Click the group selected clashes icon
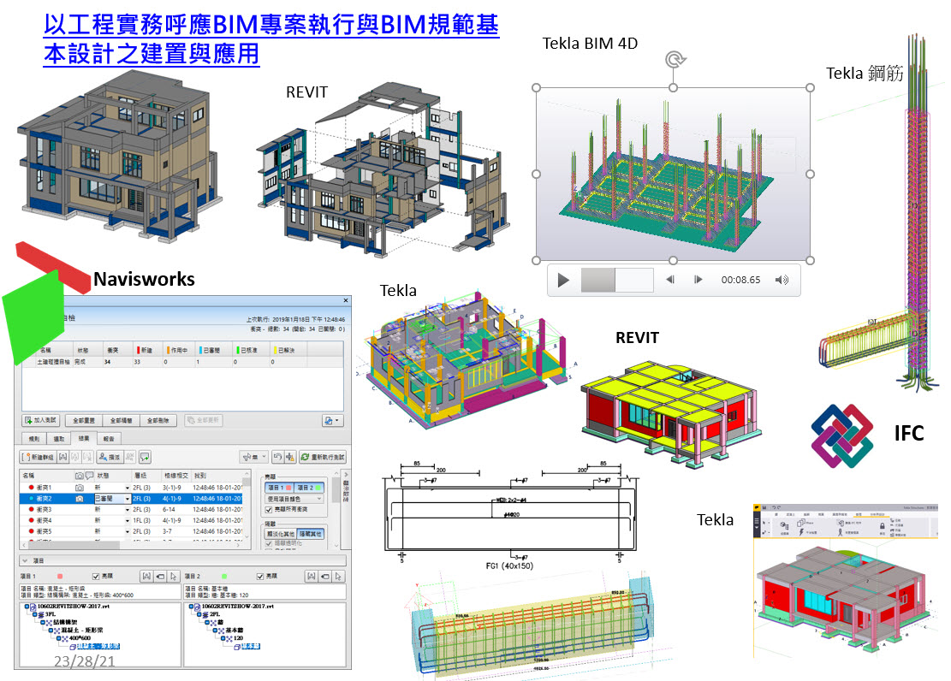The image size is (951, 681). 63,457
